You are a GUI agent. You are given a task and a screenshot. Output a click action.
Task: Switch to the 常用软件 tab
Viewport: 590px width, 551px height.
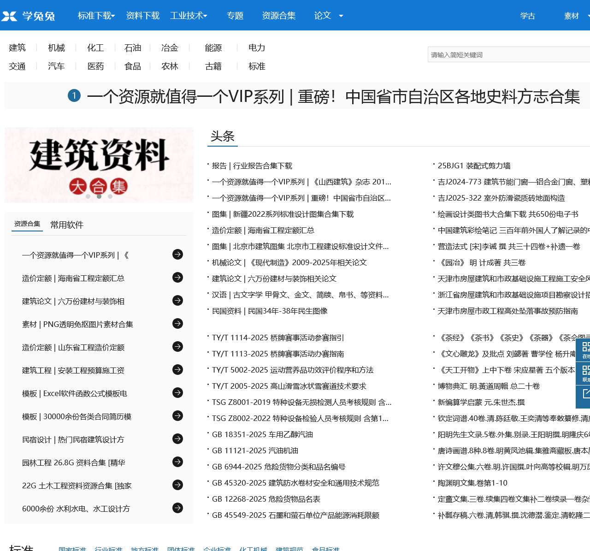click(x=67, y=225)
